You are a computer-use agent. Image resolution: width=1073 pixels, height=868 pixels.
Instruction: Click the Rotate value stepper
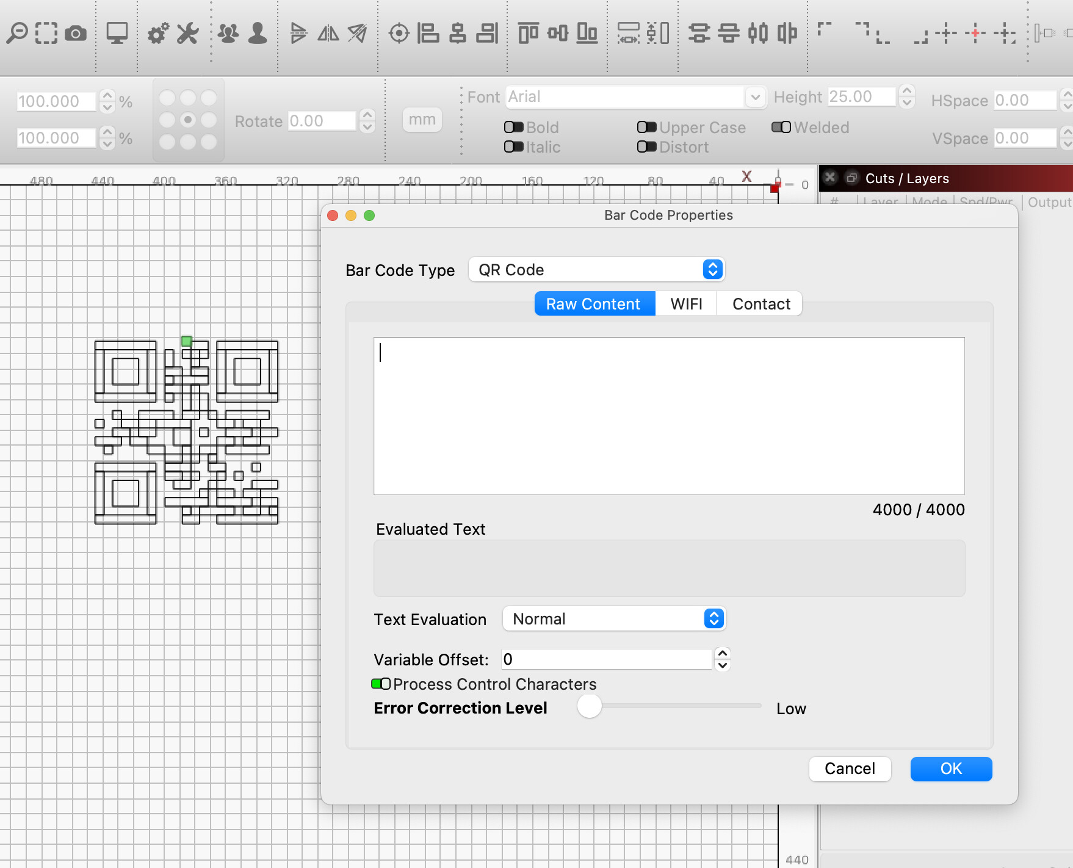[x=367, y=121]
